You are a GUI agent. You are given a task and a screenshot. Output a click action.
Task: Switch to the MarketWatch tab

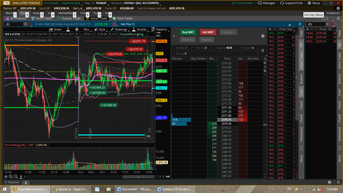tap(66, 13)
